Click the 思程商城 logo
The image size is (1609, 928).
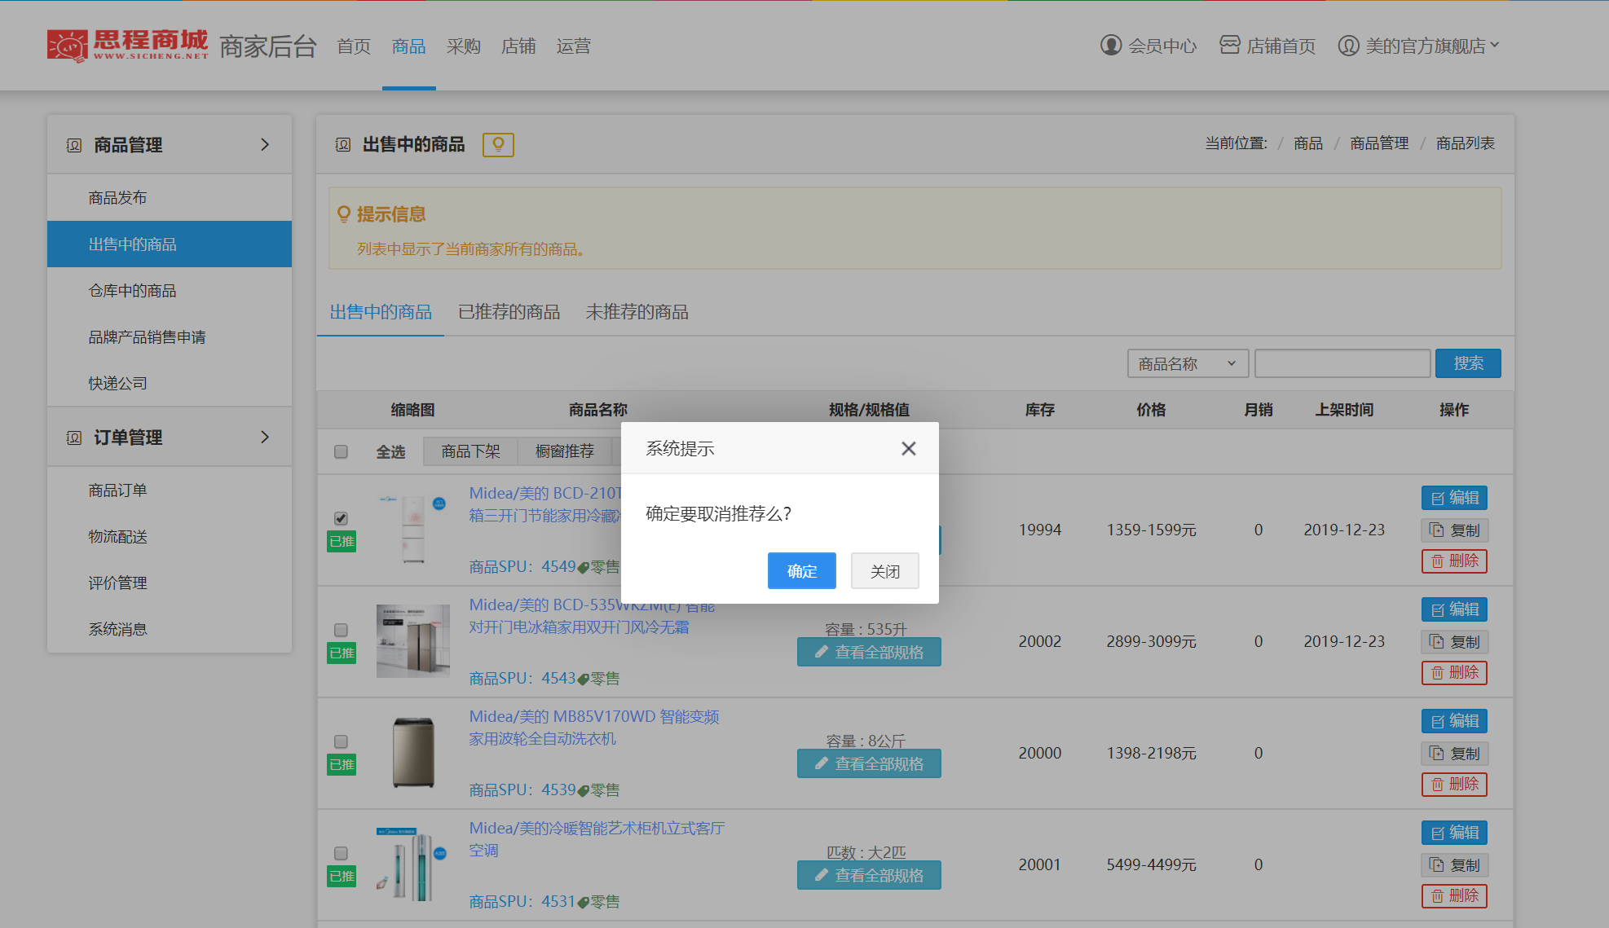click(x=127, y=45)
